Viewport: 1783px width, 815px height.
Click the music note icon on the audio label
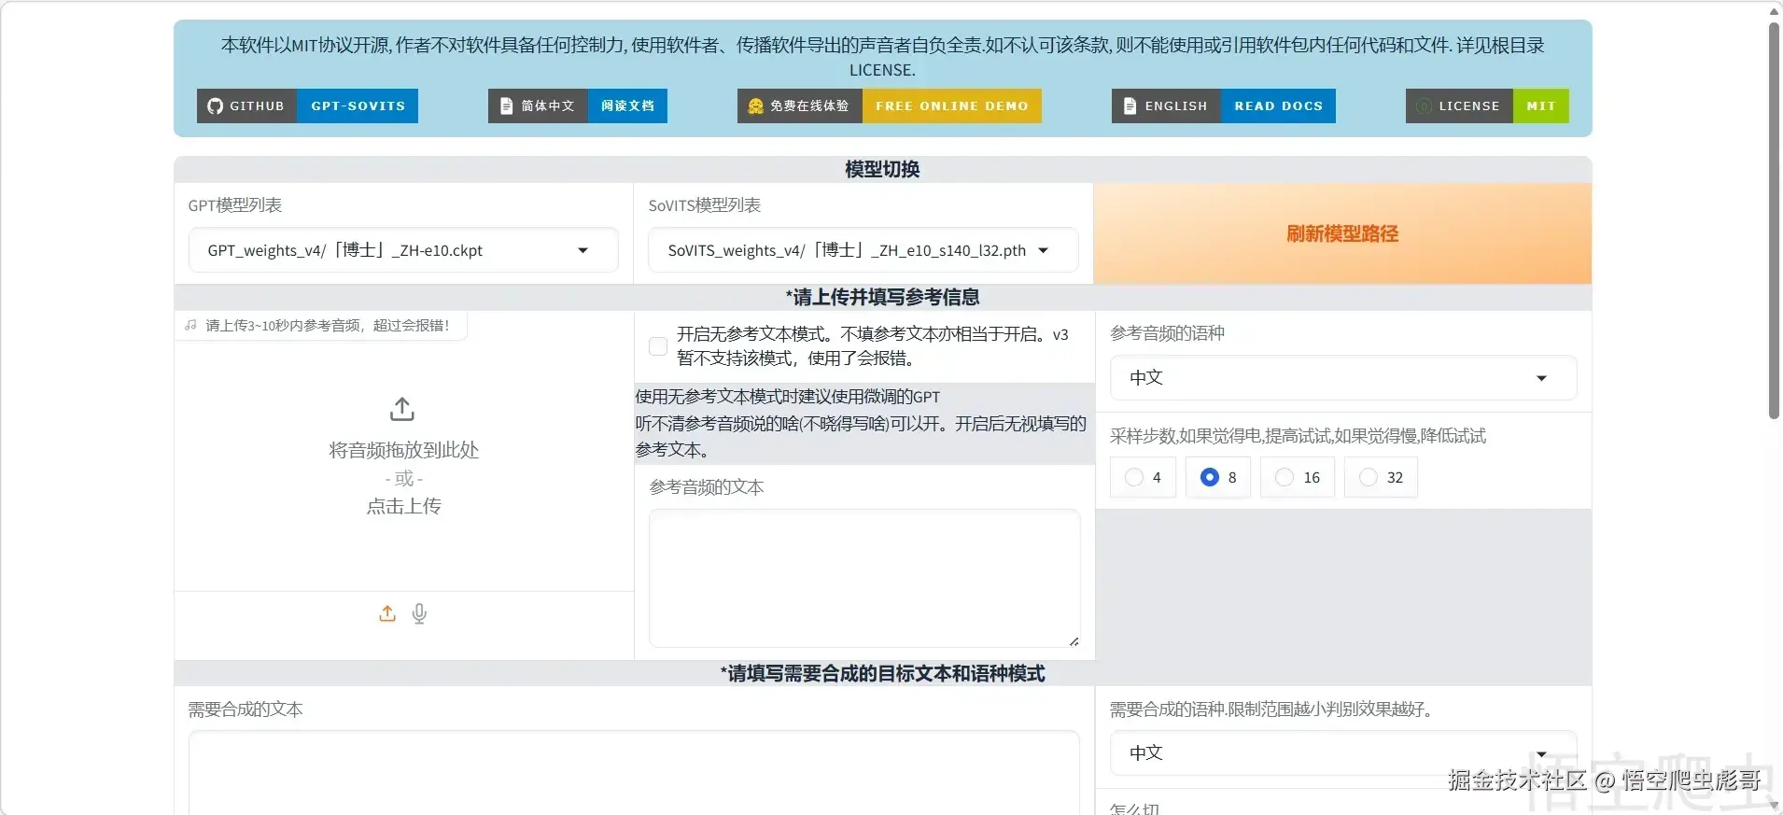click(190, 325)
